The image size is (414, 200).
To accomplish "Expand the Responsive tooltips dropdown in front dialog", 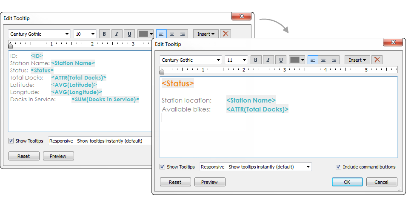I will [x=256, y=167].
